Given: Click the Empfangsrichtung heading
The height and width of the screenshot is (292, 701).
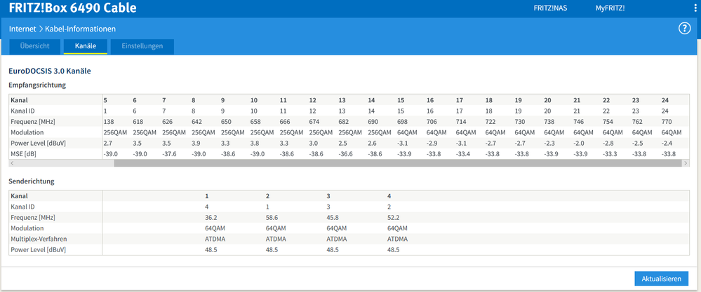Looking at the screenshot, I should tap(38, 85).
